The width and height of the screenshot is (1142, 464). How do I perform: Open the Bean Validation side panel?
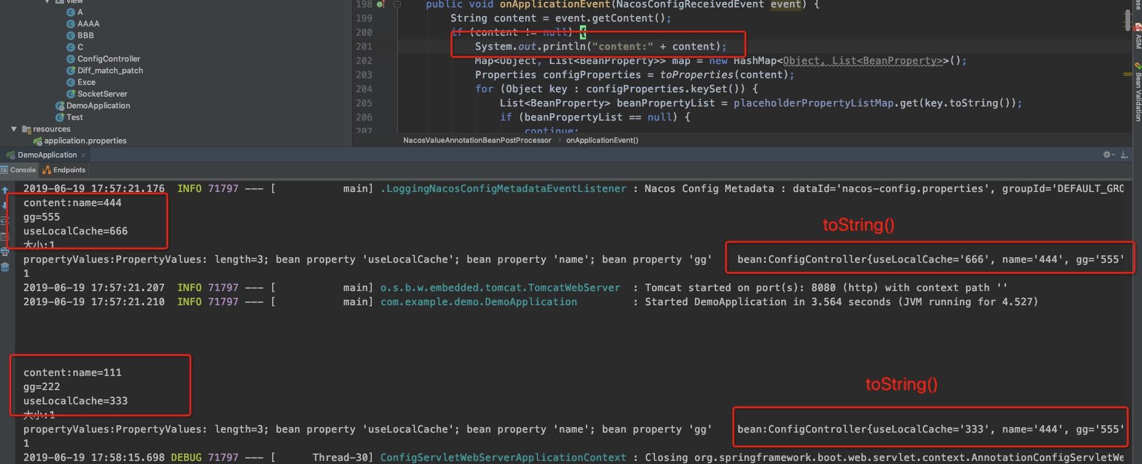[1138, 92]
